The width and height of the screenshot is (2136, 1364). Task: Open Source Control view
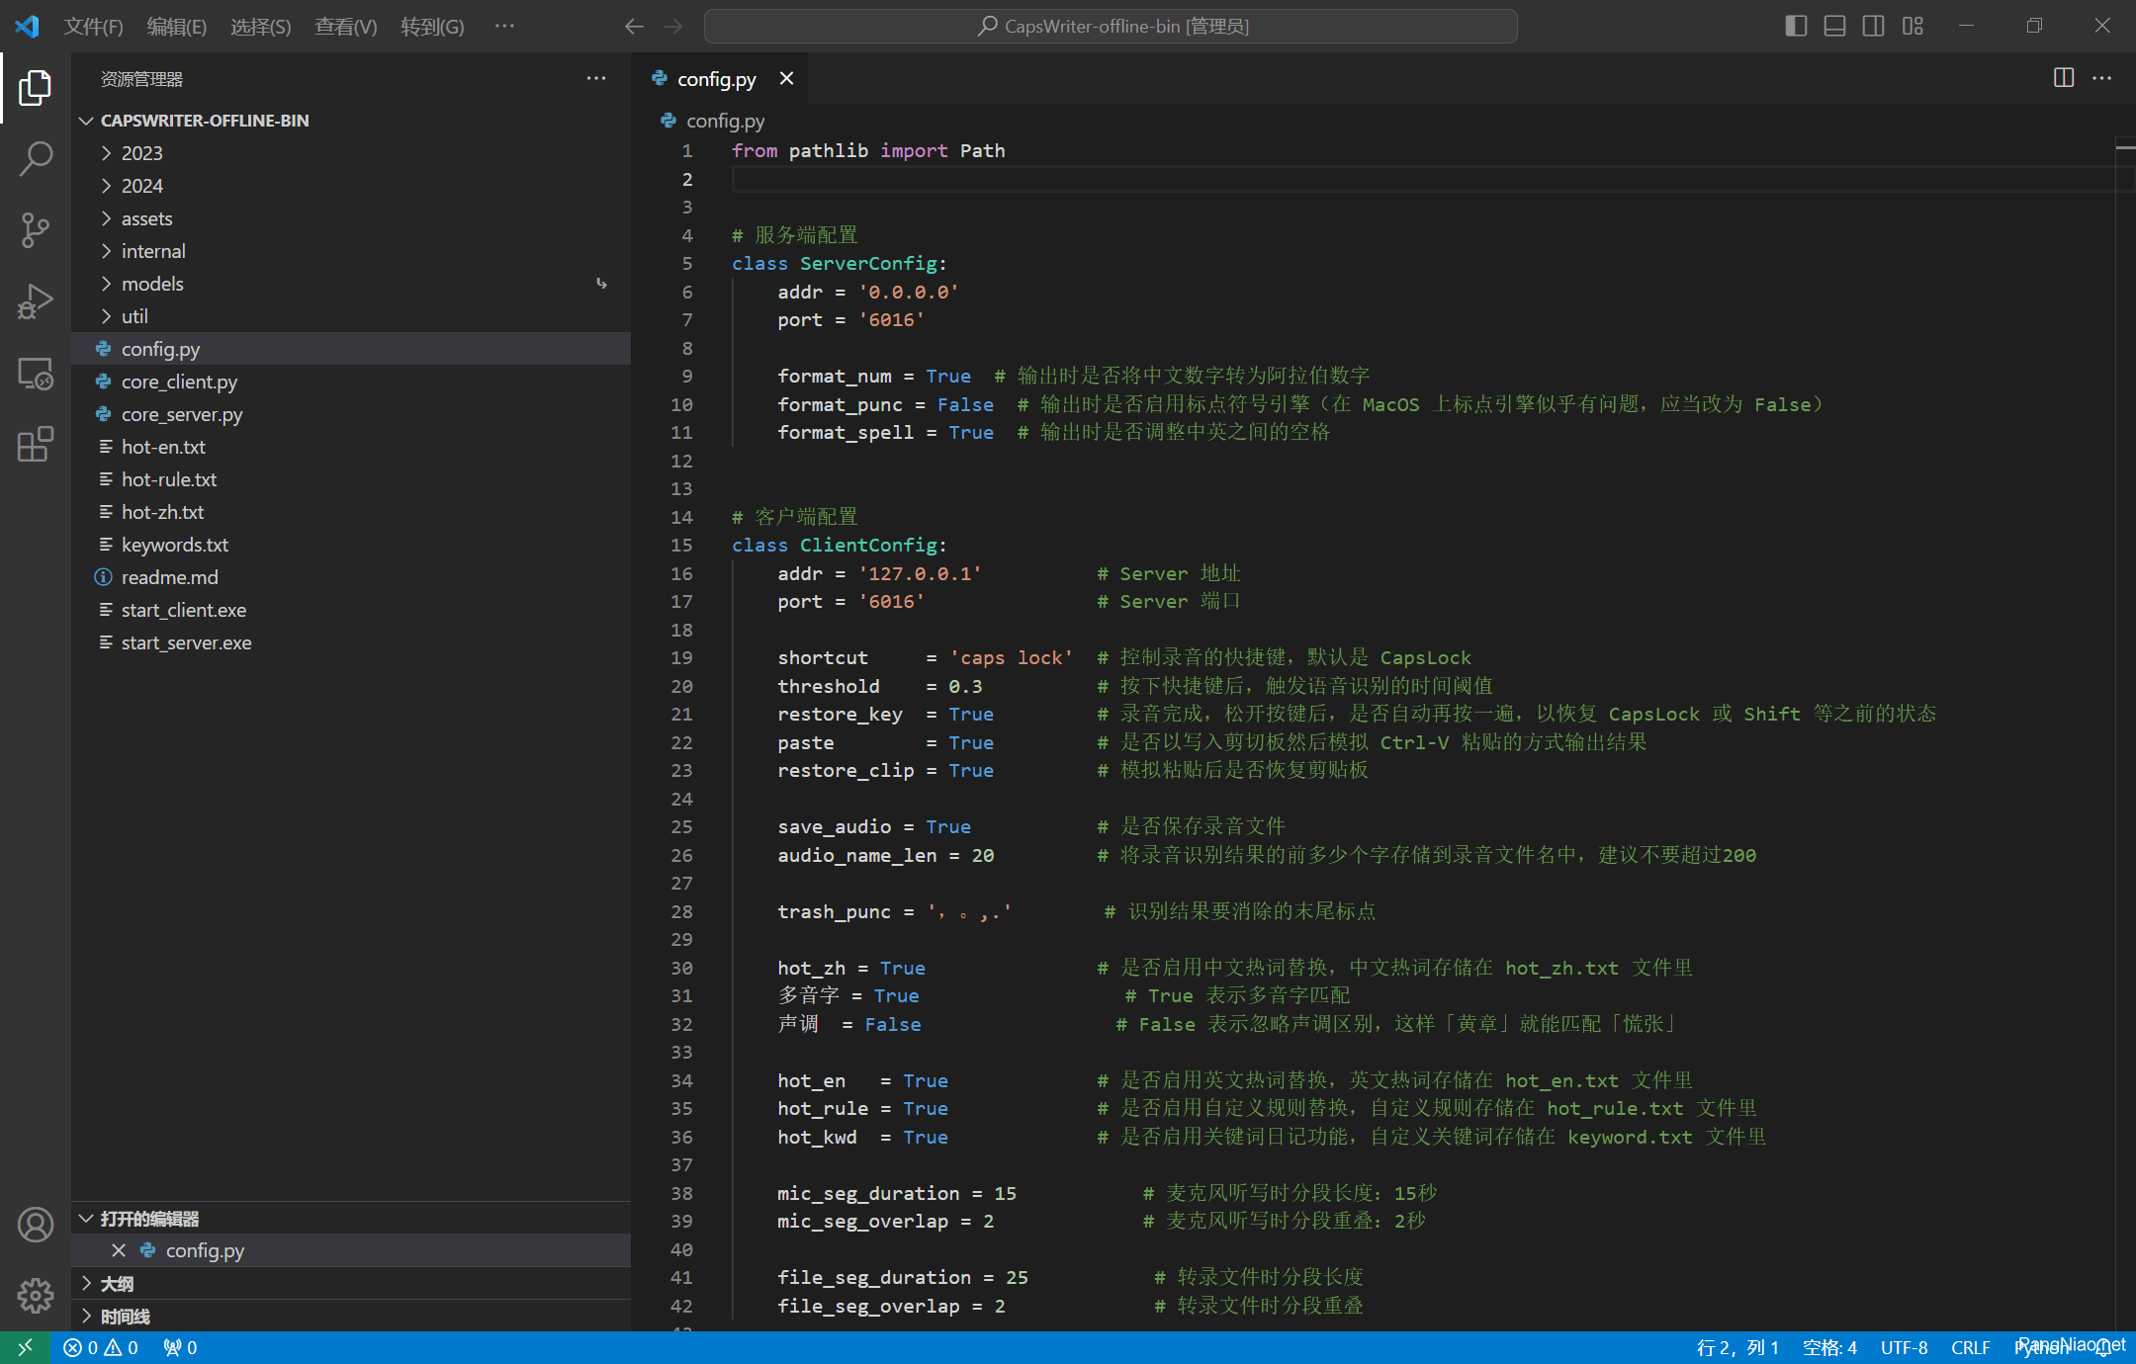[36, 229]
